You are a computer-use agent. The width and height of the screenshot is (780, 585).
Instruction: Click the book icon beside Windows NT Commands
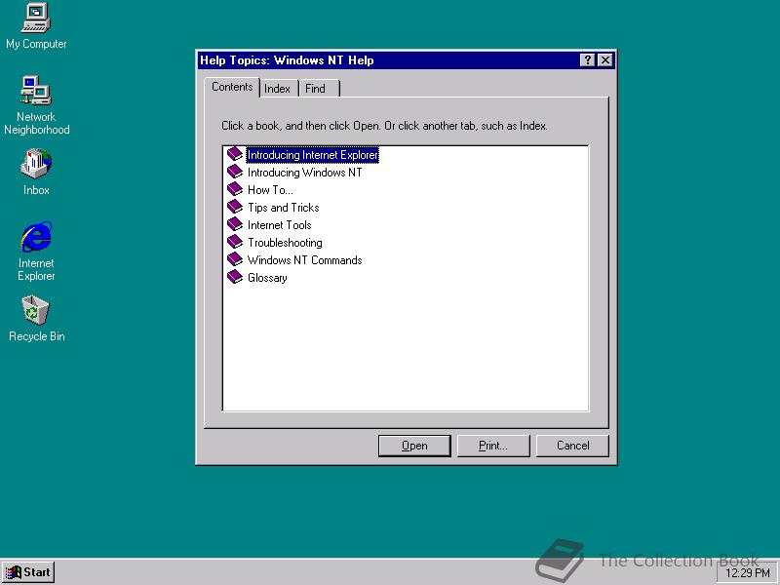235,259
